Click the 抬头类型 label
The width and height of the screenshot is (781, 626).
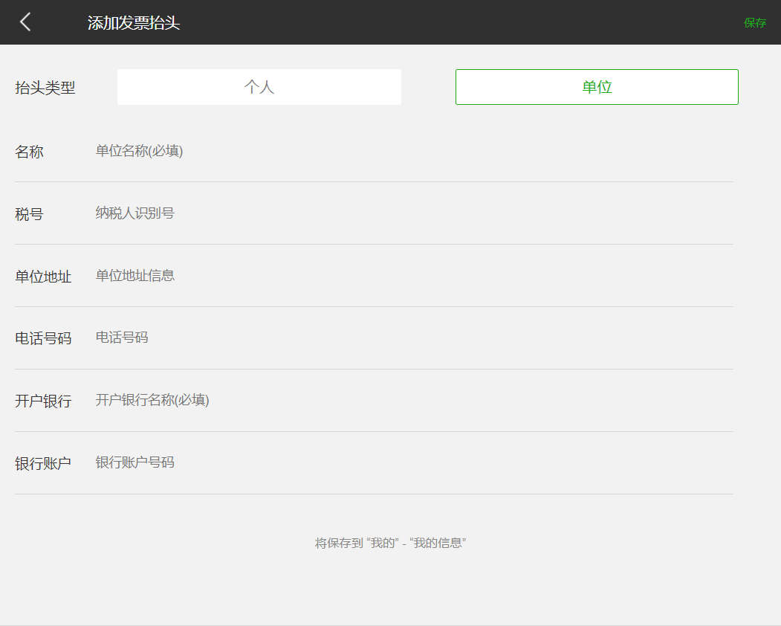click(45, 88)
